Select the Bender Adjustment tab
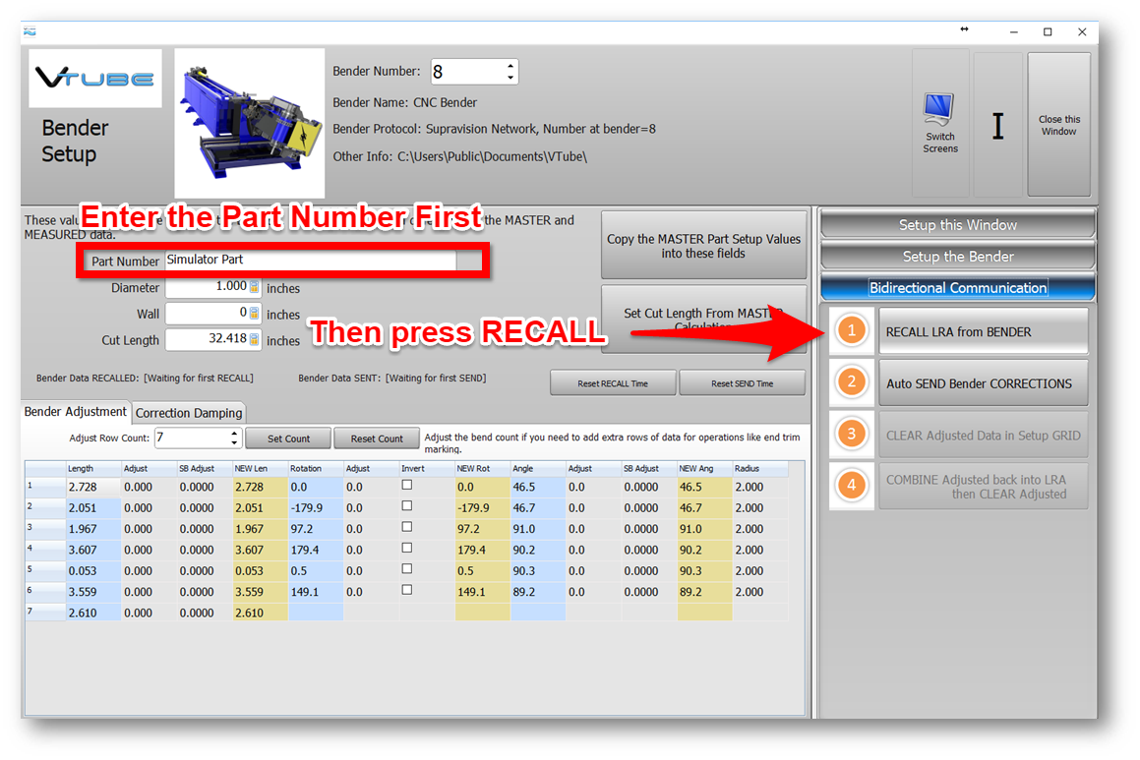1140x760 pixels. click(76, 412)
